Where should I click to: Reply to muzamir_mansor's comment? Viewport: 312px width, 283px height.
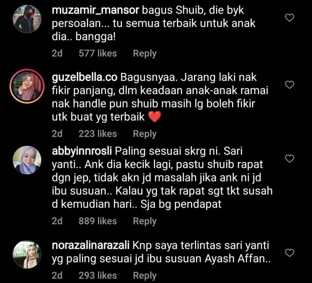click(x=145, y=54)
